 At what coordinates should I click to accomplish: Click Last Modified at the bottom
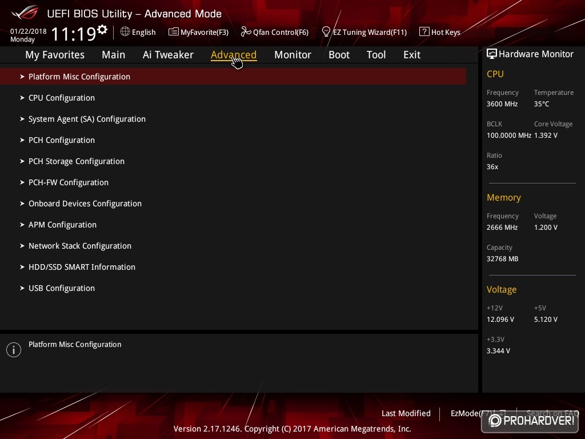click(x=406, y=413)
